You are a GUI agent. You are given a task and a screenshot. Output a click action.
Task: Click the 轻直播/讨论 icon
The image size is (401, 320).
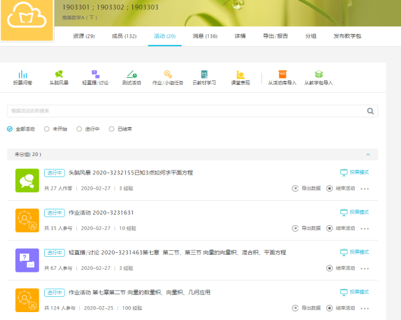click(95, 75)
